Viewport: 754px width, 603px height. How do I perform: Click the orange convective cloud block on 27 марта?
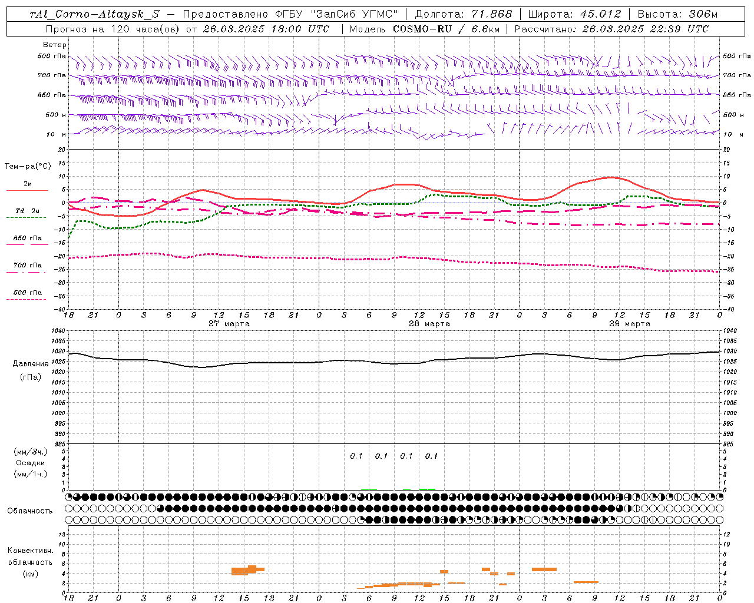tap(248, 570)
